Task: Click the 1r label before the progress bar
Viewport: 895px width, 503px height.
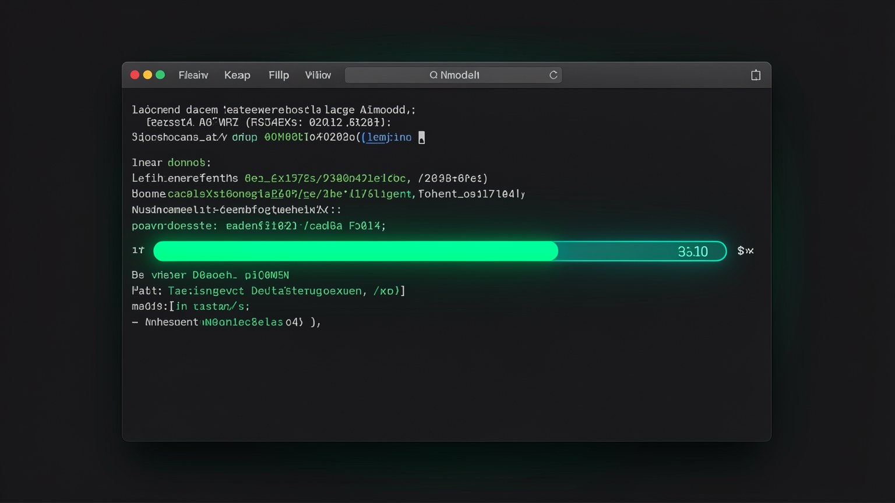Action: click(138, 250)
